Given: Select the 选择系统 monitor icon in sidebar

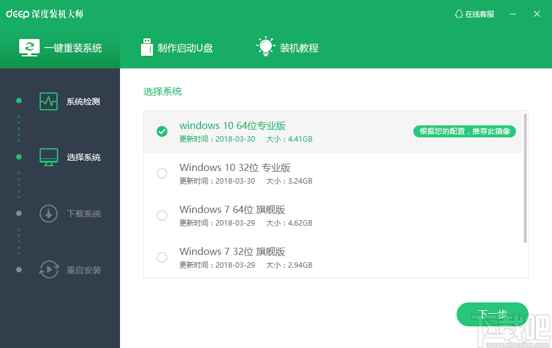Looking at the screenshot, I should click(x=49, y=157).
